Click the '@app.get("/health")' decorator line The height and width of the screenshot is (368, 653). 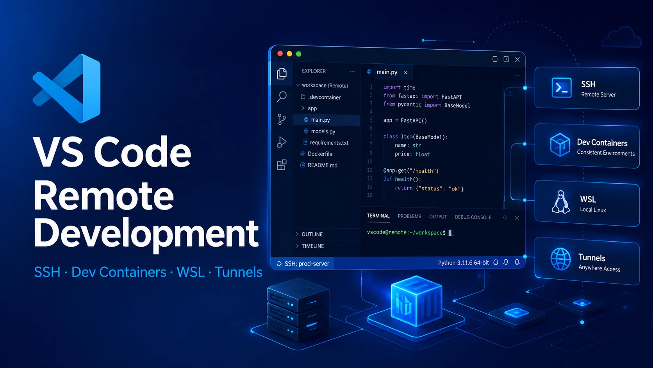point(411,171)
